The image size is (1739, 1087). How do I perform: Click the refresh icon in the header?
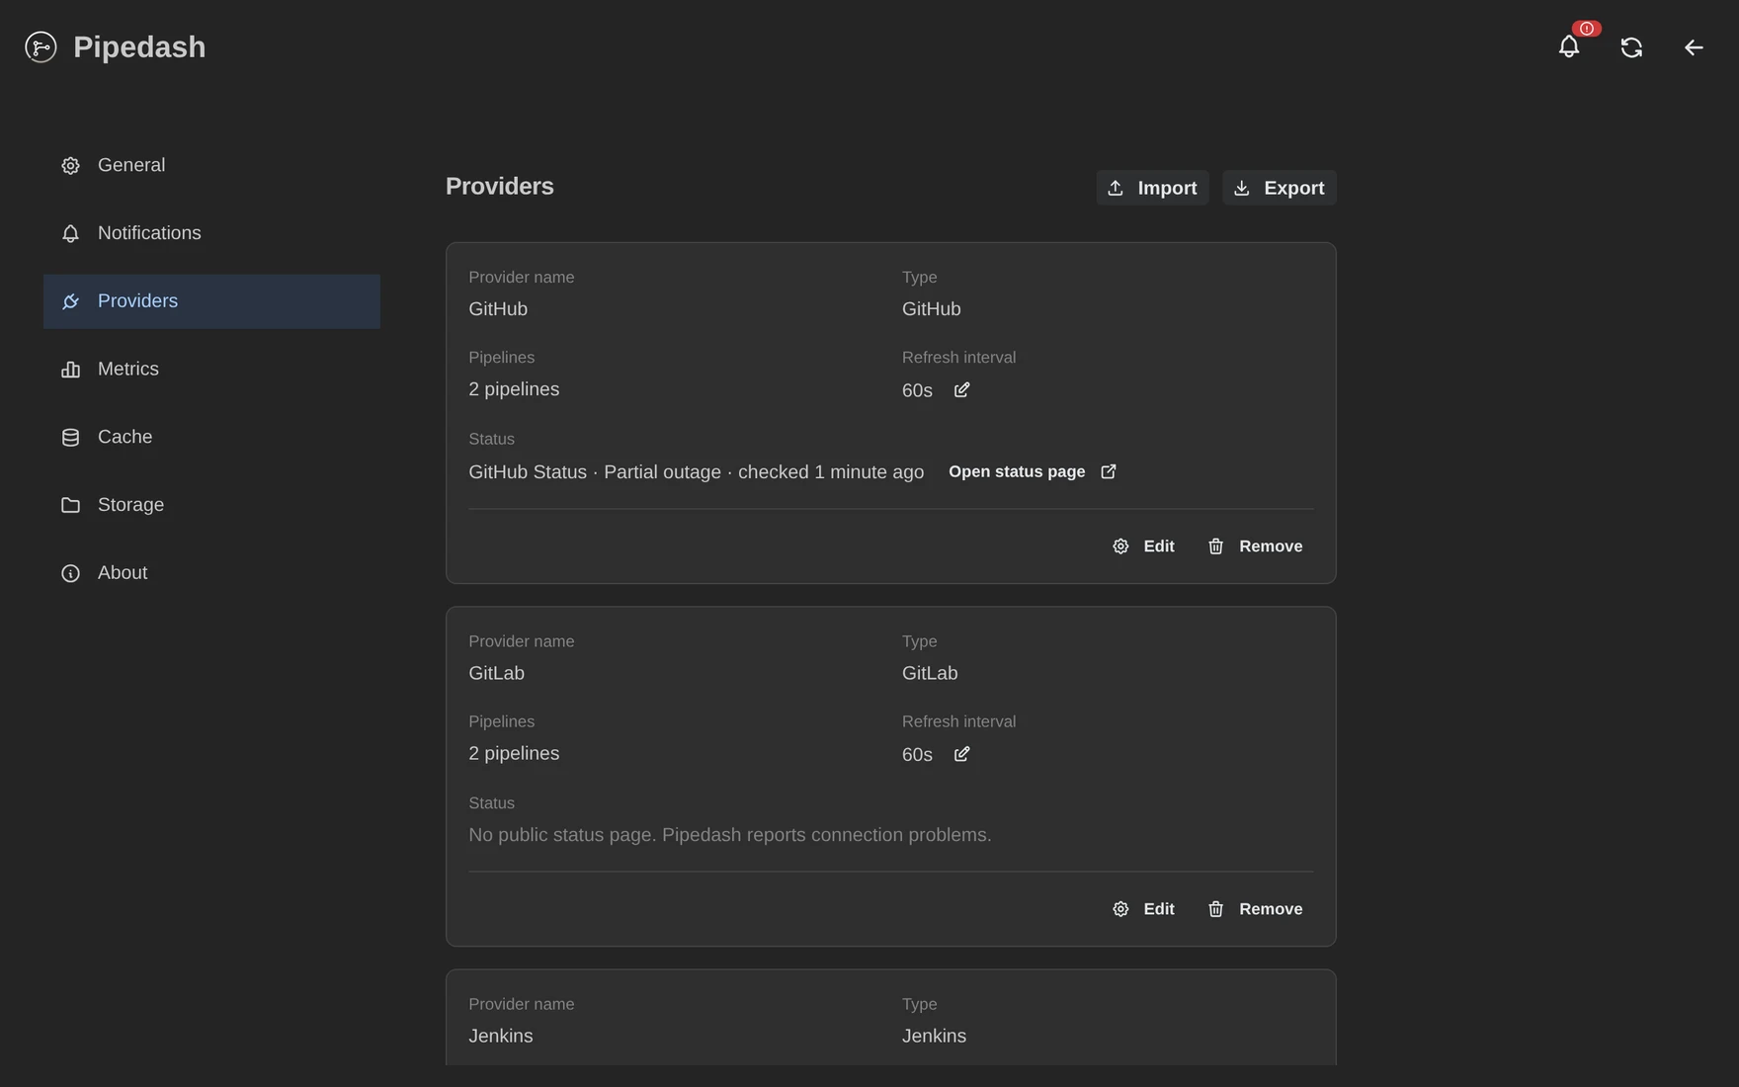[1631, 47]
